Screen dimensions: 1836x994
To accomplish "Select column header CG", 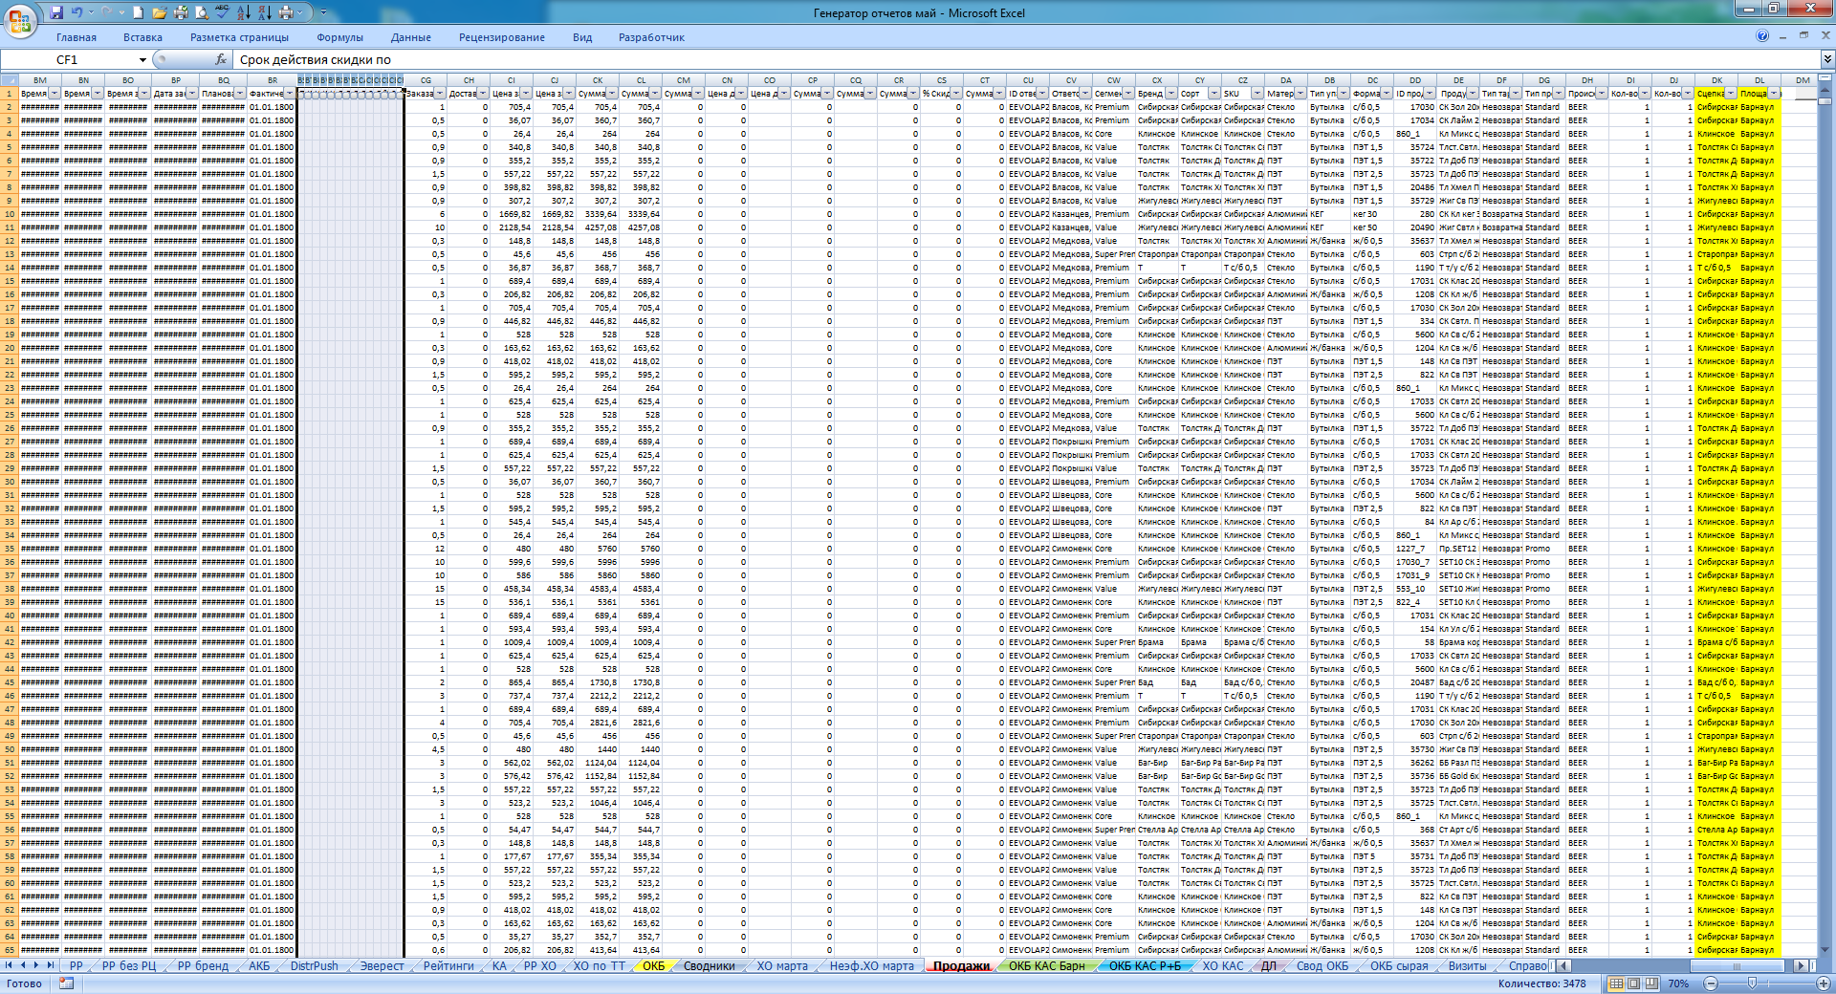I will tap(426, 80).
